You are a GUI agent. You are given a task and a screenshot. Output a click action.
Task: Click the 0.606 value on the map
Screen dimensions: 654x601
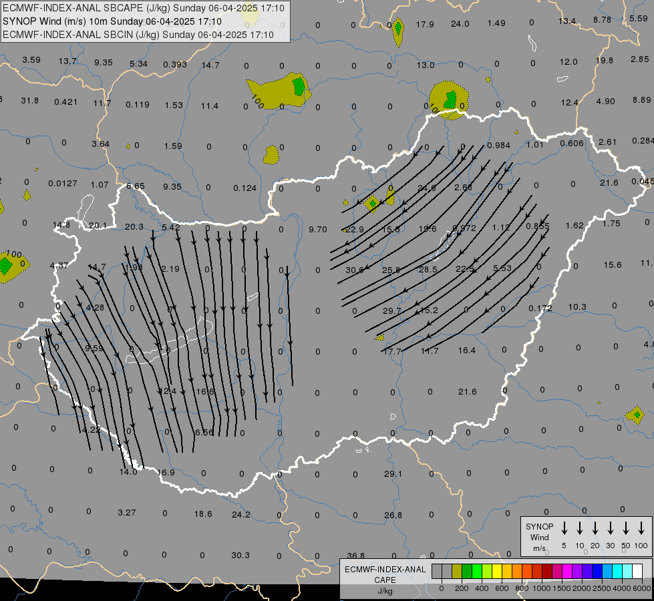[571, 143]
